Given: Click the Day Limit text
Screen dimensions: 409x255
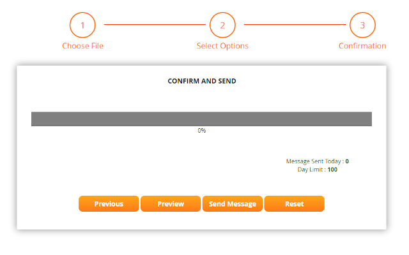Looking at the screenshot, I should click(311, 170).
